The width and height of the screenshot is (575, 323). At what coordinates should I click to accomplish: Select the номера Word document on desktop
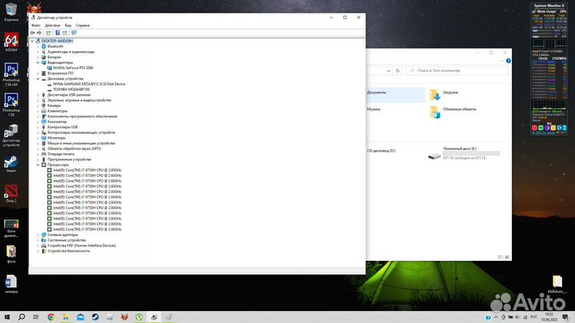pos(11,284)
